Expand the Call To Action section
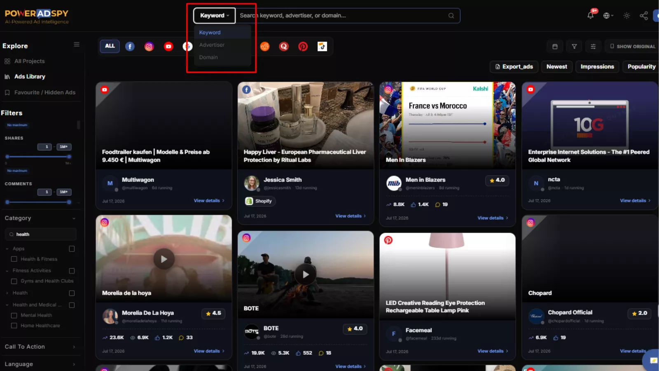Screen dimensions: 659x371 (74, 347)
